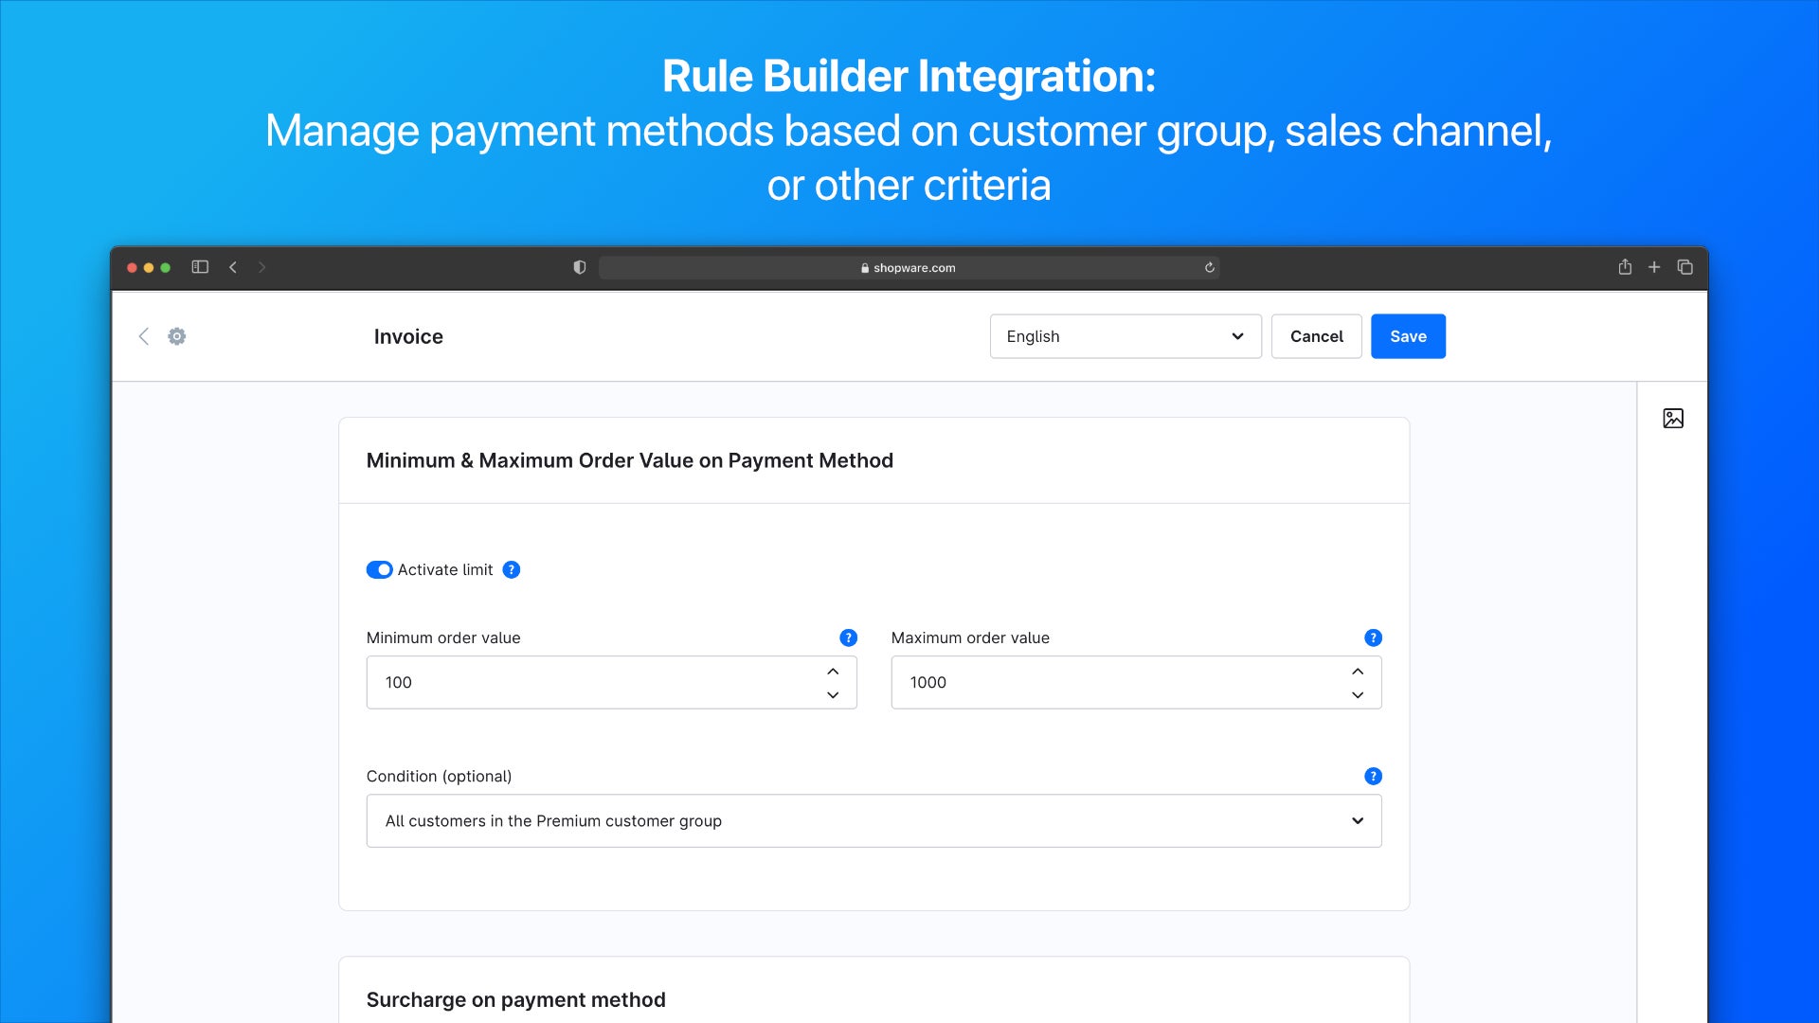Click Condition field help icon
The image size is (1819, 1023).
pos(1373,776)
